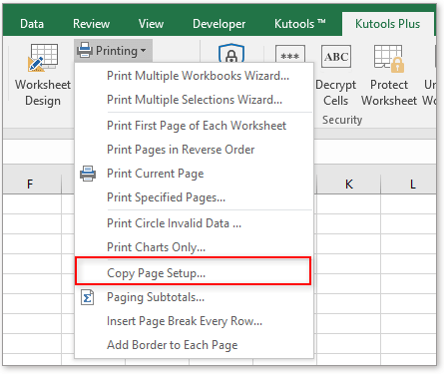Open Print Specified Pages option

pos(194,197)
